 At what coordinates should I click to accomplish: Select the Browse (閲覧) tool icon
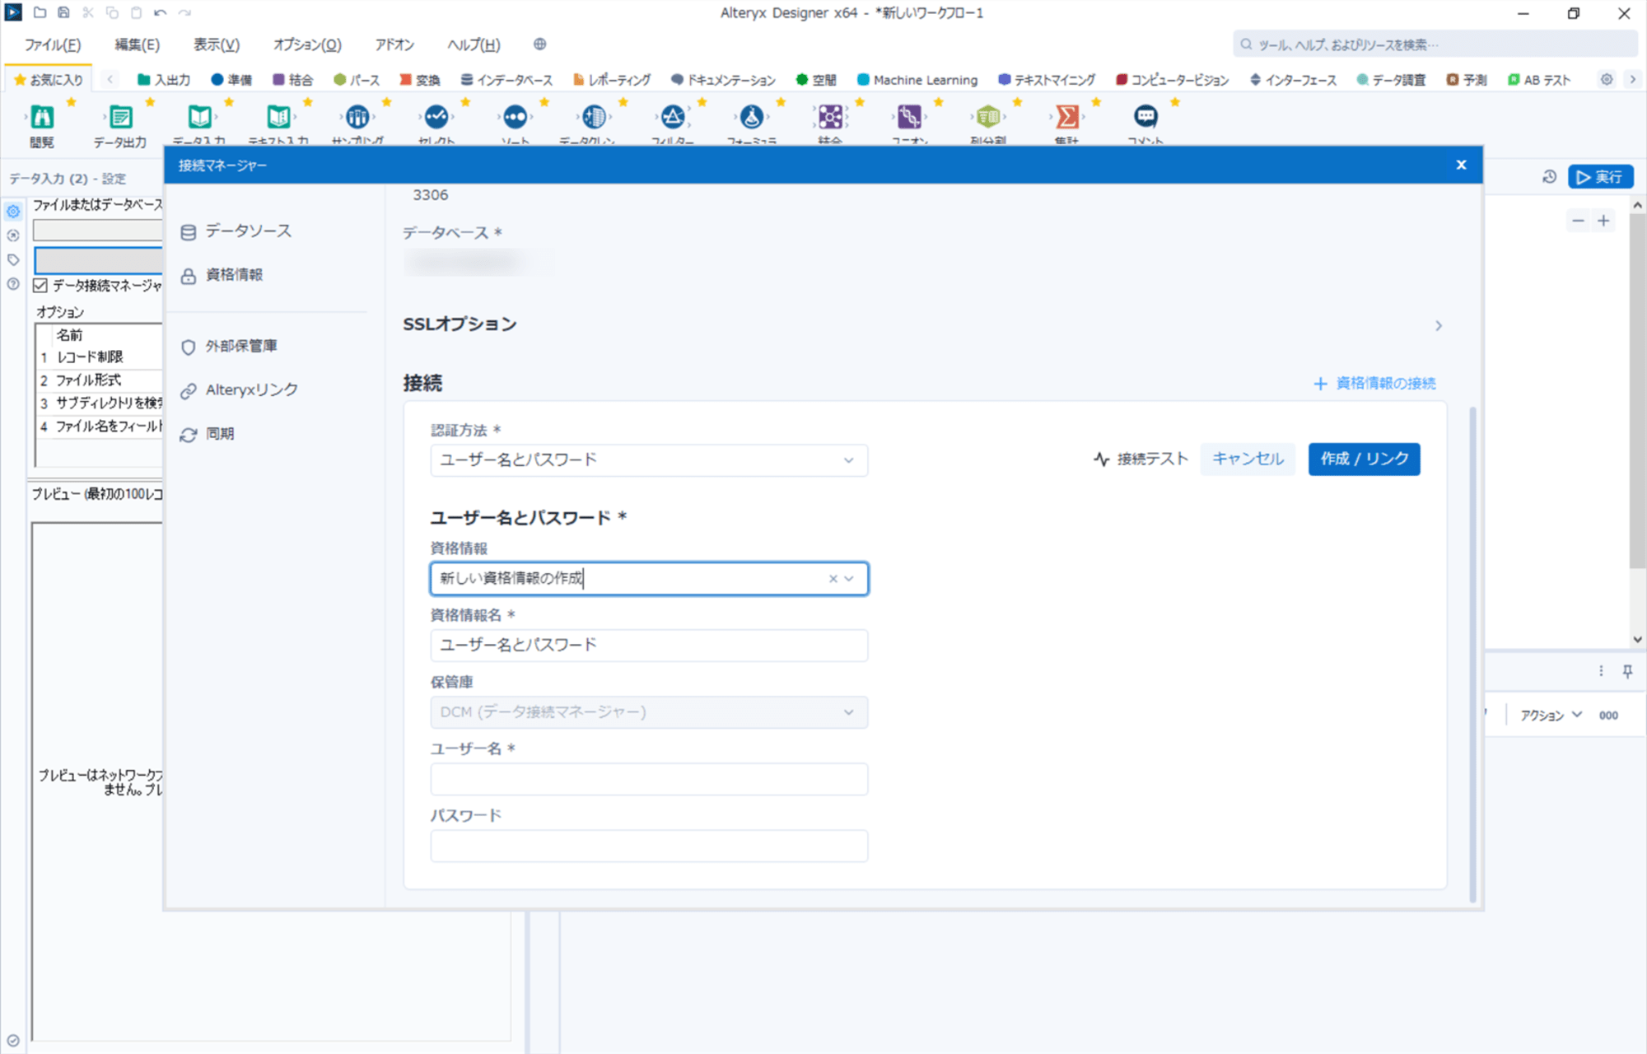coord(42,118)
